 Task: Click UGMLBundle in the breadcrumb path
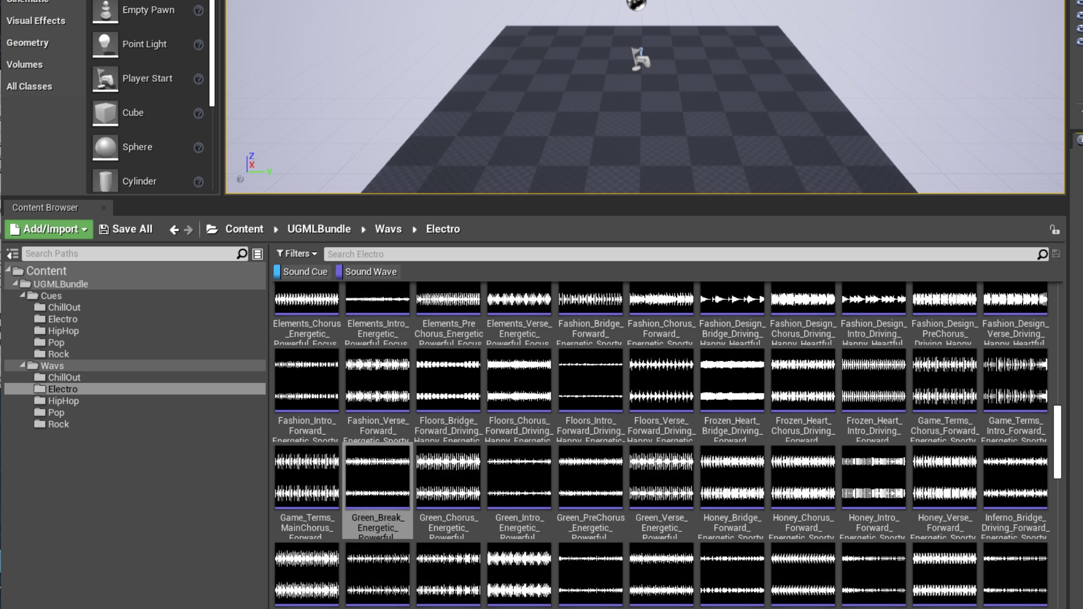pyautogui.click(x=319, y=229)
